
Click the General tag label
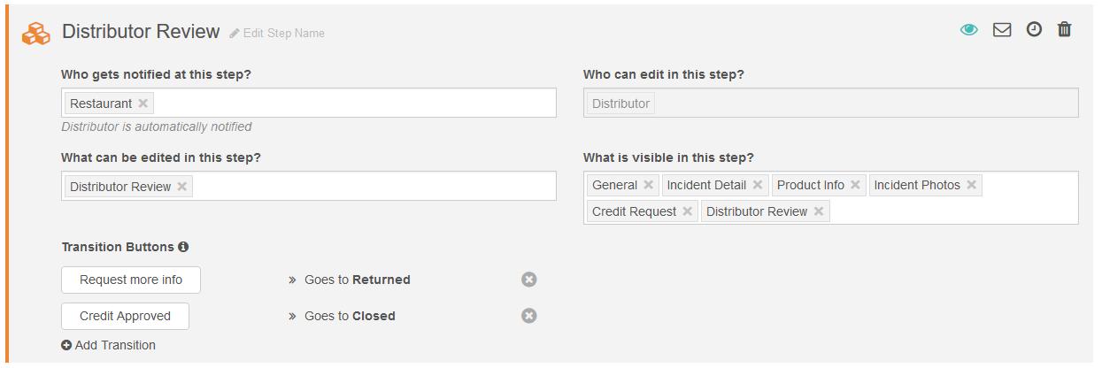(x=614, y=185)
